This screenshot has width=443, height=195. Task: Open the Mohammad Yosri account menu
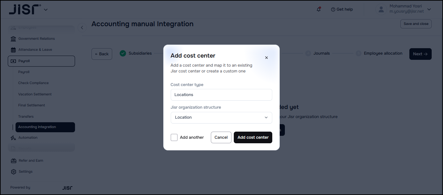click(429, 9)
